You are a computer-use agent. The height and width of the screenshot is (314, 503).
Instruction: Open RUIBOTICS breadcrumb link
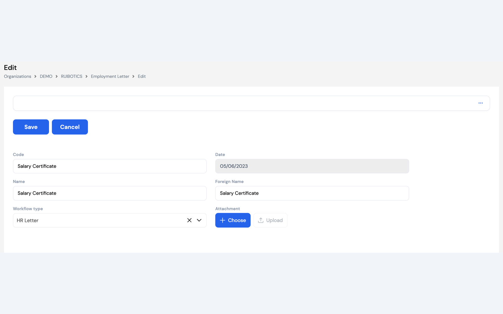coord(72,76)
